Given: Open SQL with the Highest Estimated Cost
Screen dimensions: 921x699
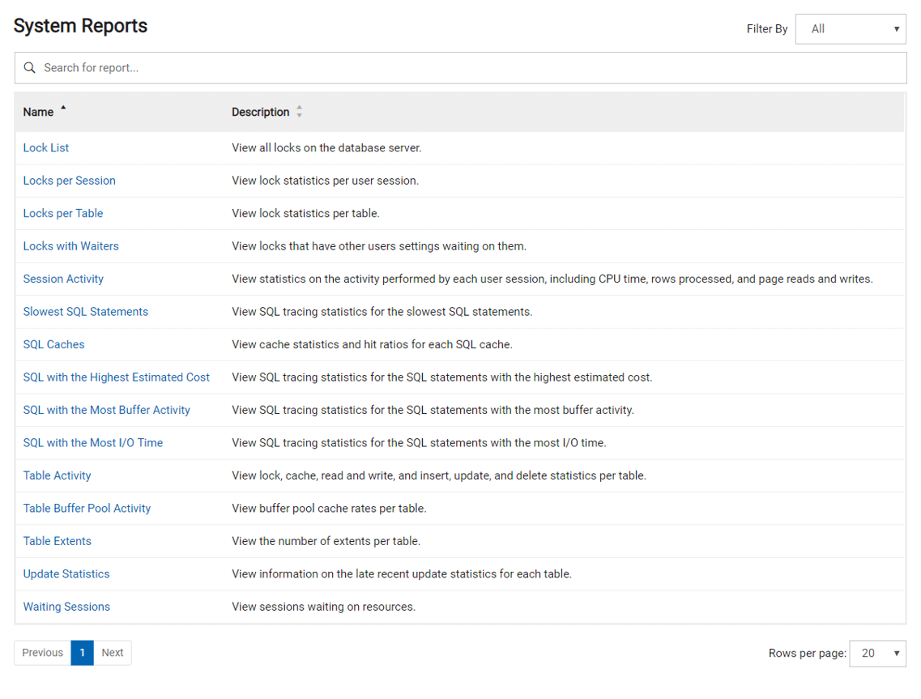Looking at the screenshot, I should [116, 377].
